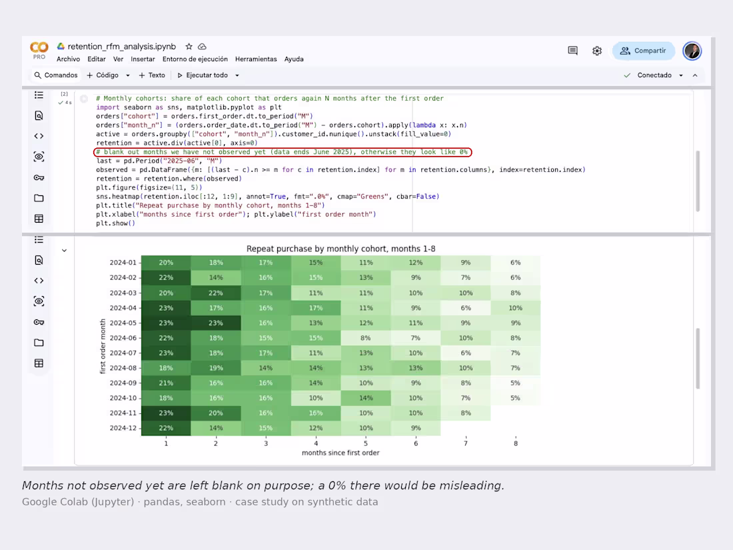This screenshot has width=733, height=550.
Task: Click the 'retention = retention.where(observed)' code line
Action: pyautogui.click(x=169, y=179)
